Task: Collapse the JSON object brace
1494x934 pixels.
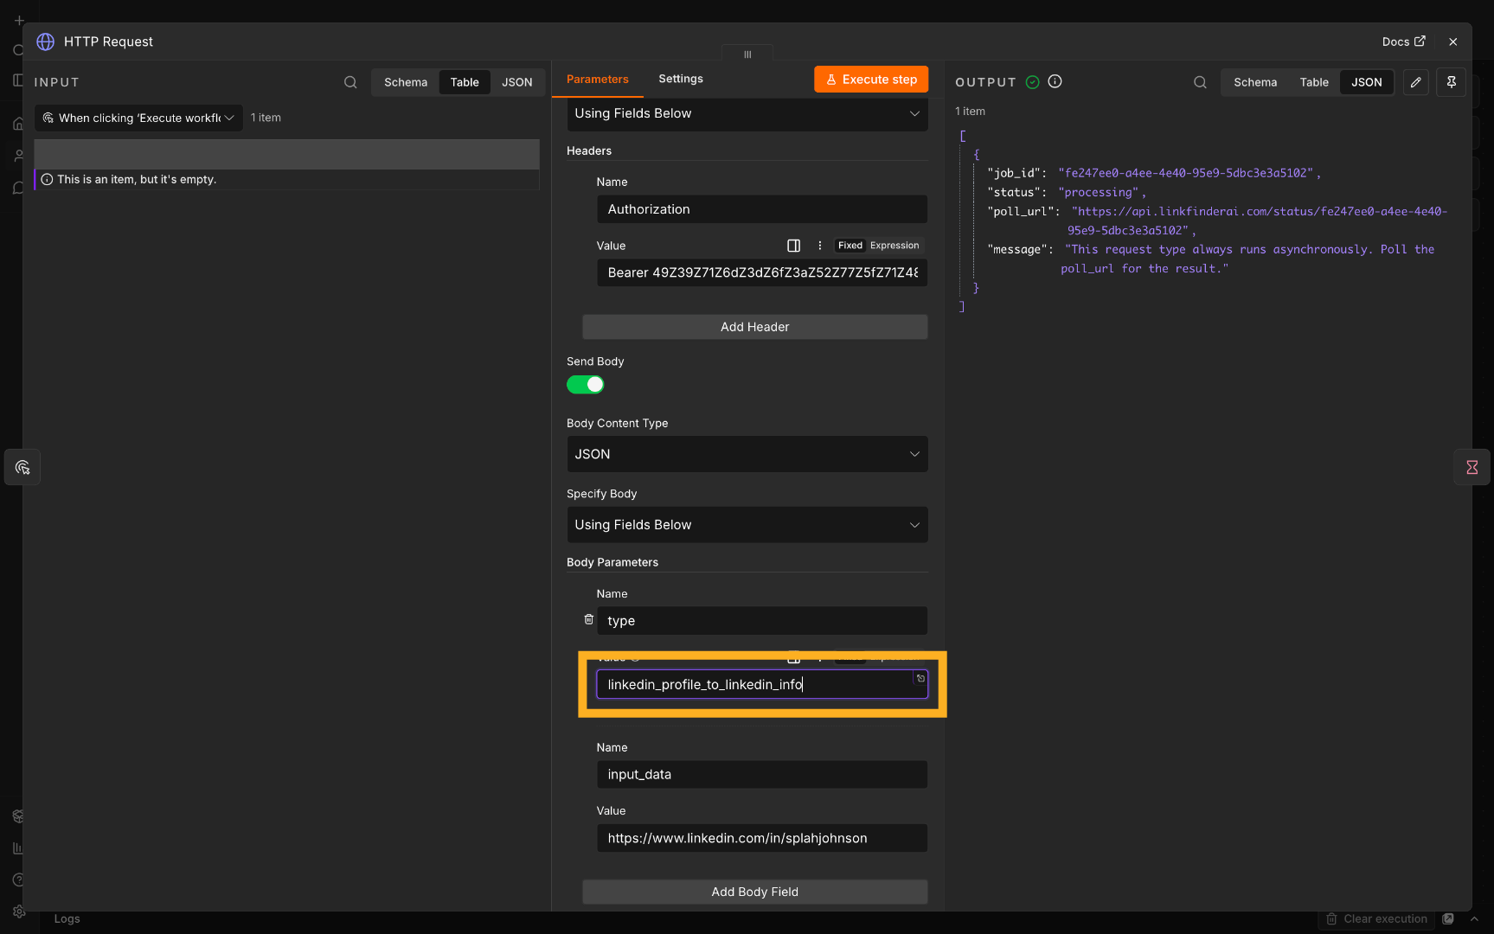Action: pyautogui.click(x=977, y=154)
